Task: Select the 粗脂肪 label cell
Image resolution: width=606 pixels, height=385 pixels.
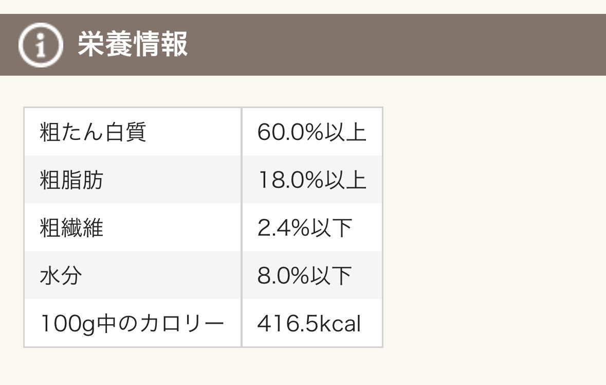Action: 71,180
